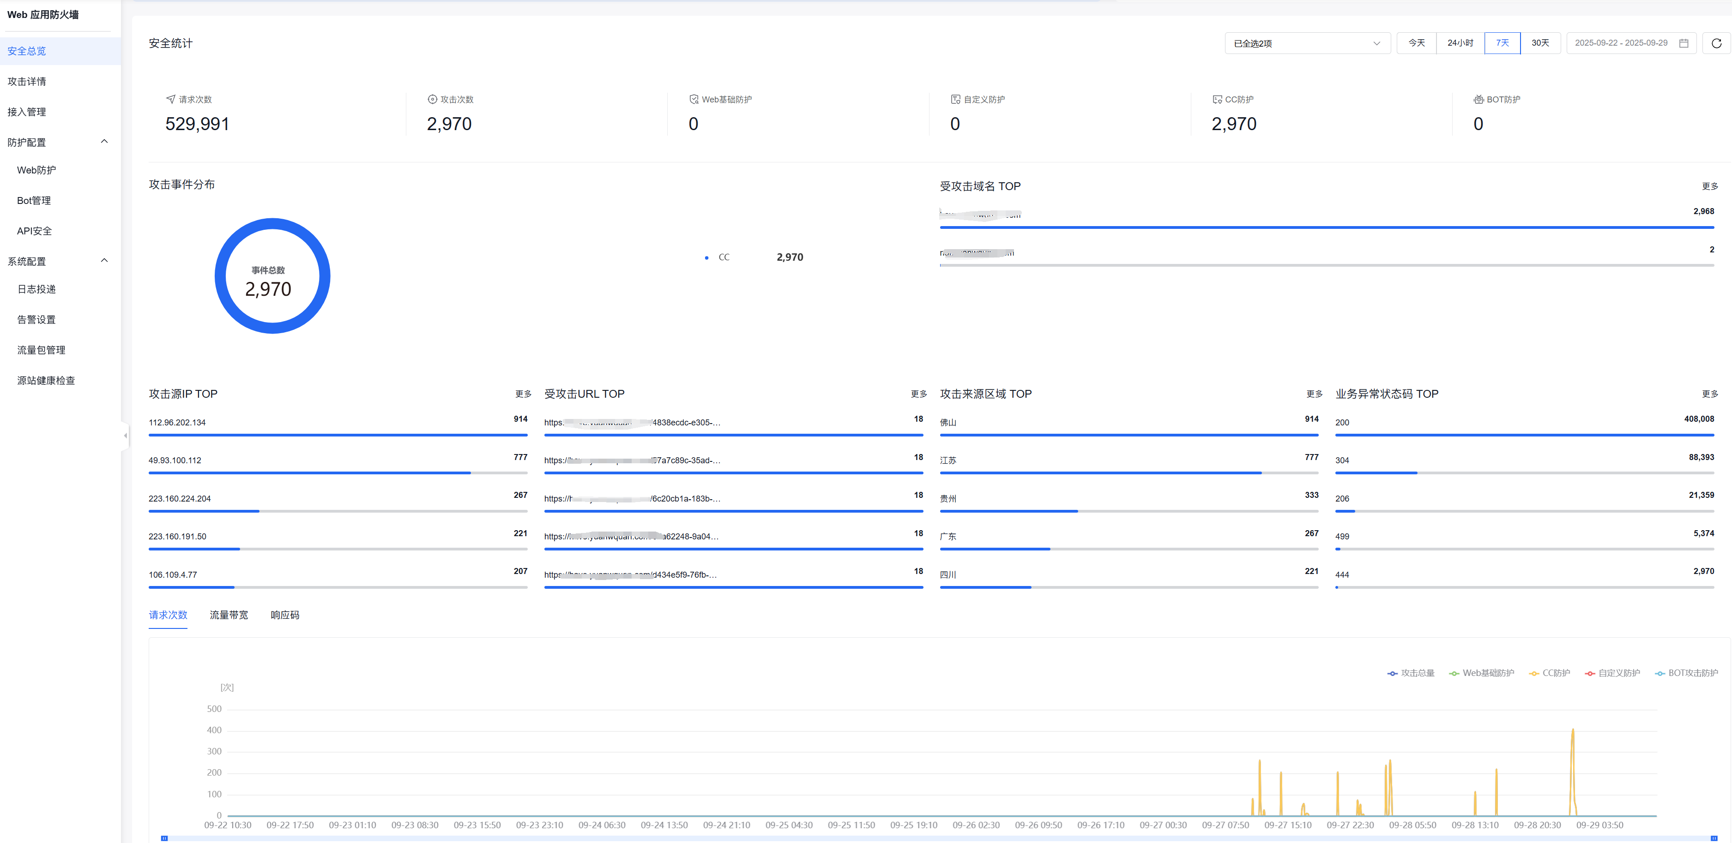1732x843 pixels.
Task: Select the 24小时 time range
Action: tap(1460, 43)
